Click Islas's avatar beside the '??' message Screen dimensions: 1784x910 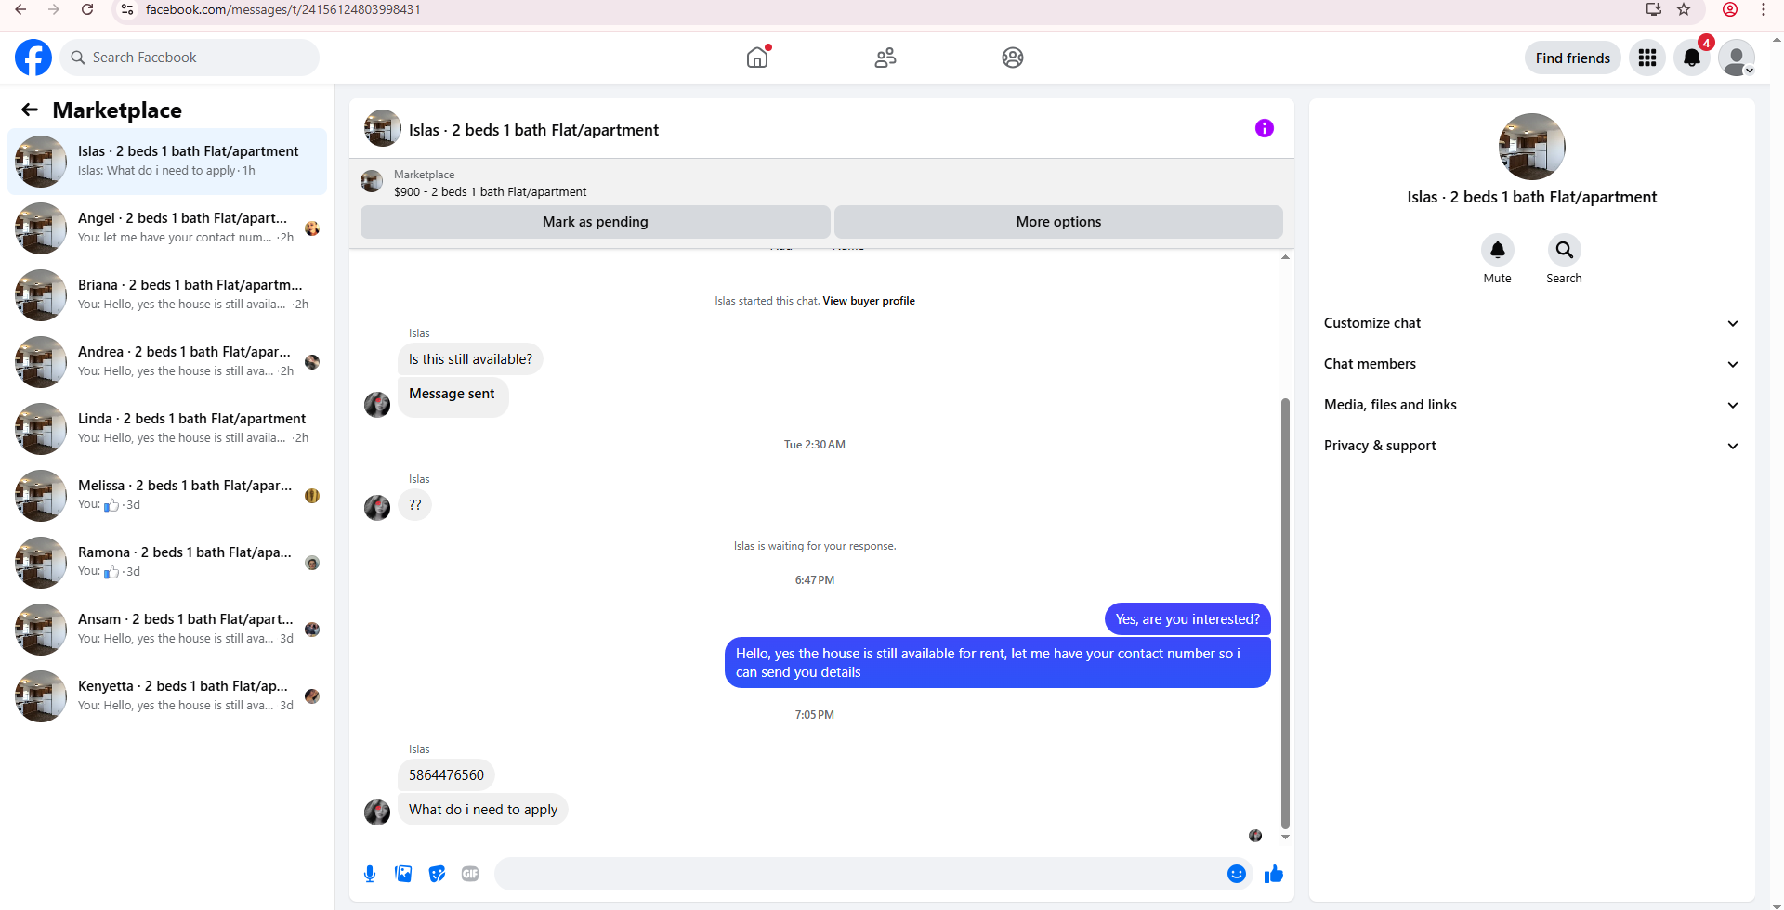pos(377,507)
